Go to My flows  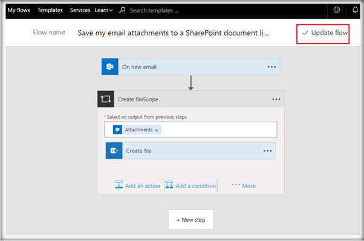pyautogui.click(x=19, y=10)
